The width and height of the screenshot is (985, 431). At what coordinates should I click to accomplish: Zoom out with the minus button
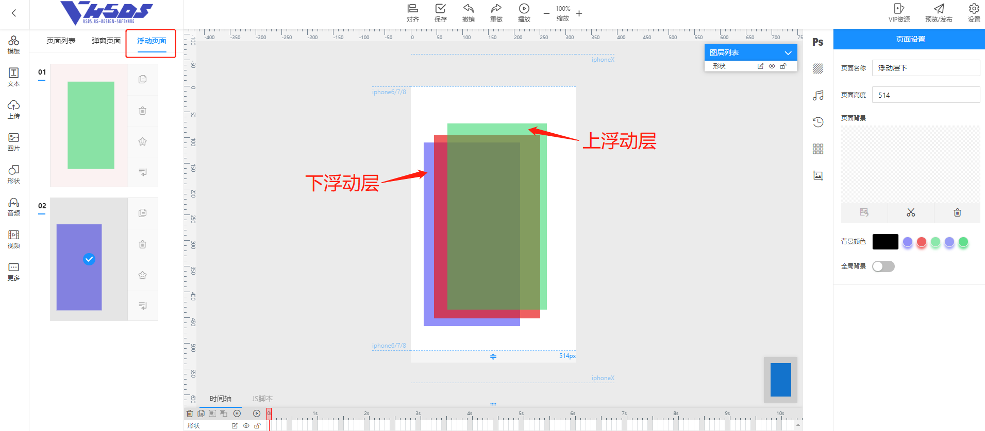(546, 13)
